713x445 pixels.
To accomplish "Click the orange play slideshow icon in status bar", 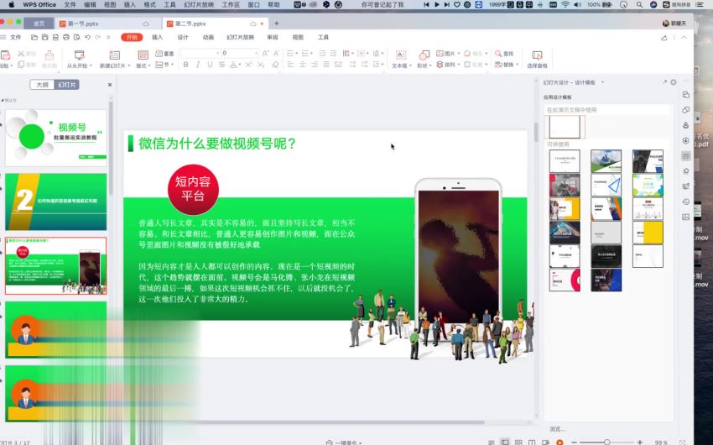I will (x=559, y=442).
